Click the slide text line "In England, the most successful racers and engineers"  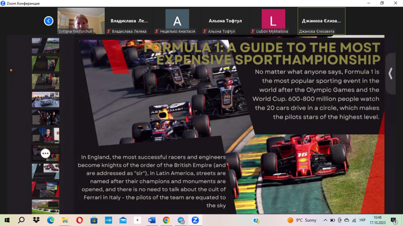153,157
